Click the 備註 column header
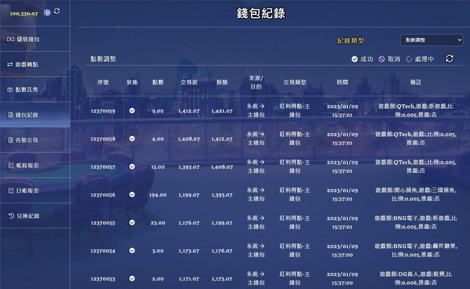The width and height of the screenshot is (470, 289). pos(415,82)
